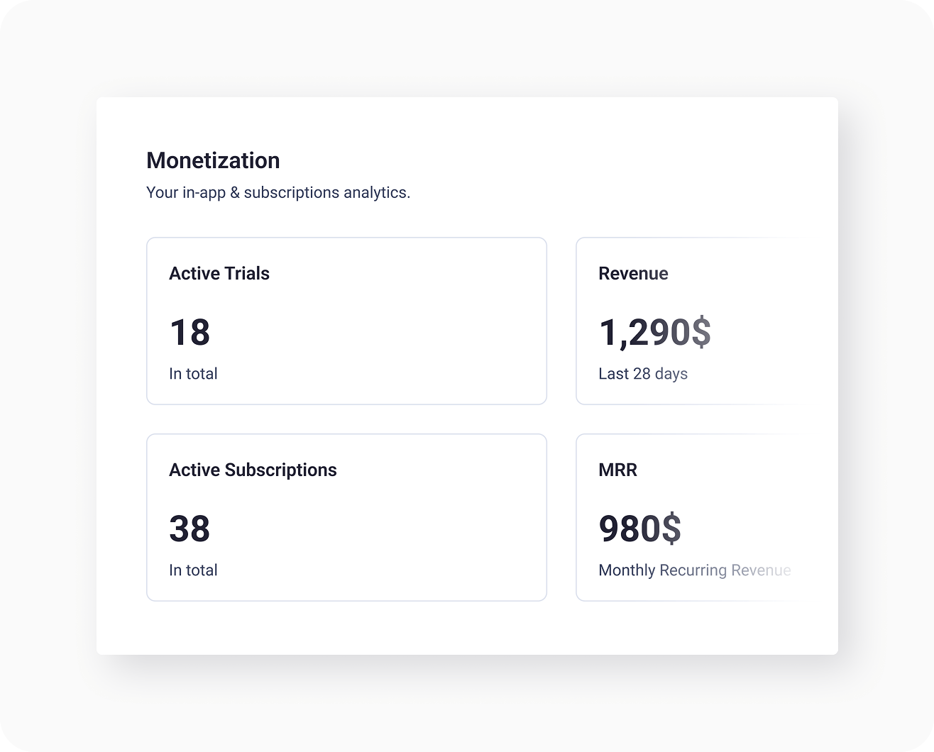Click empty space inside Active Trials card

[426, 333]
